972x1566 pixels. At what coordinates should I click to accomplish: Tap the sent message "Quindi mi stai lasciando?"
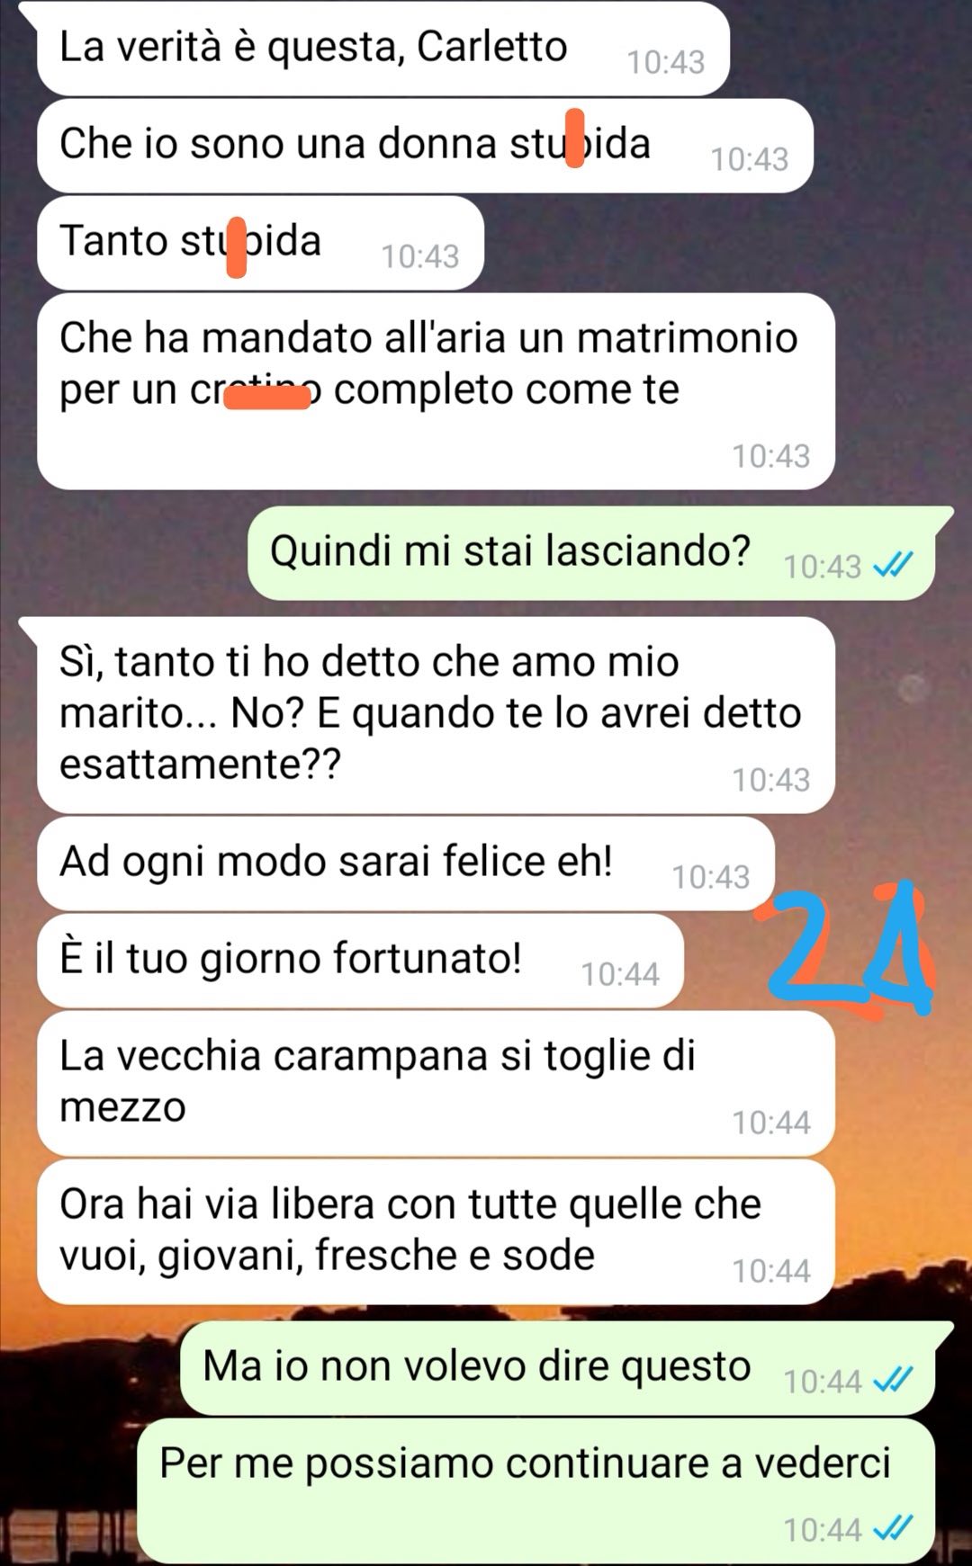pos(591,553)
